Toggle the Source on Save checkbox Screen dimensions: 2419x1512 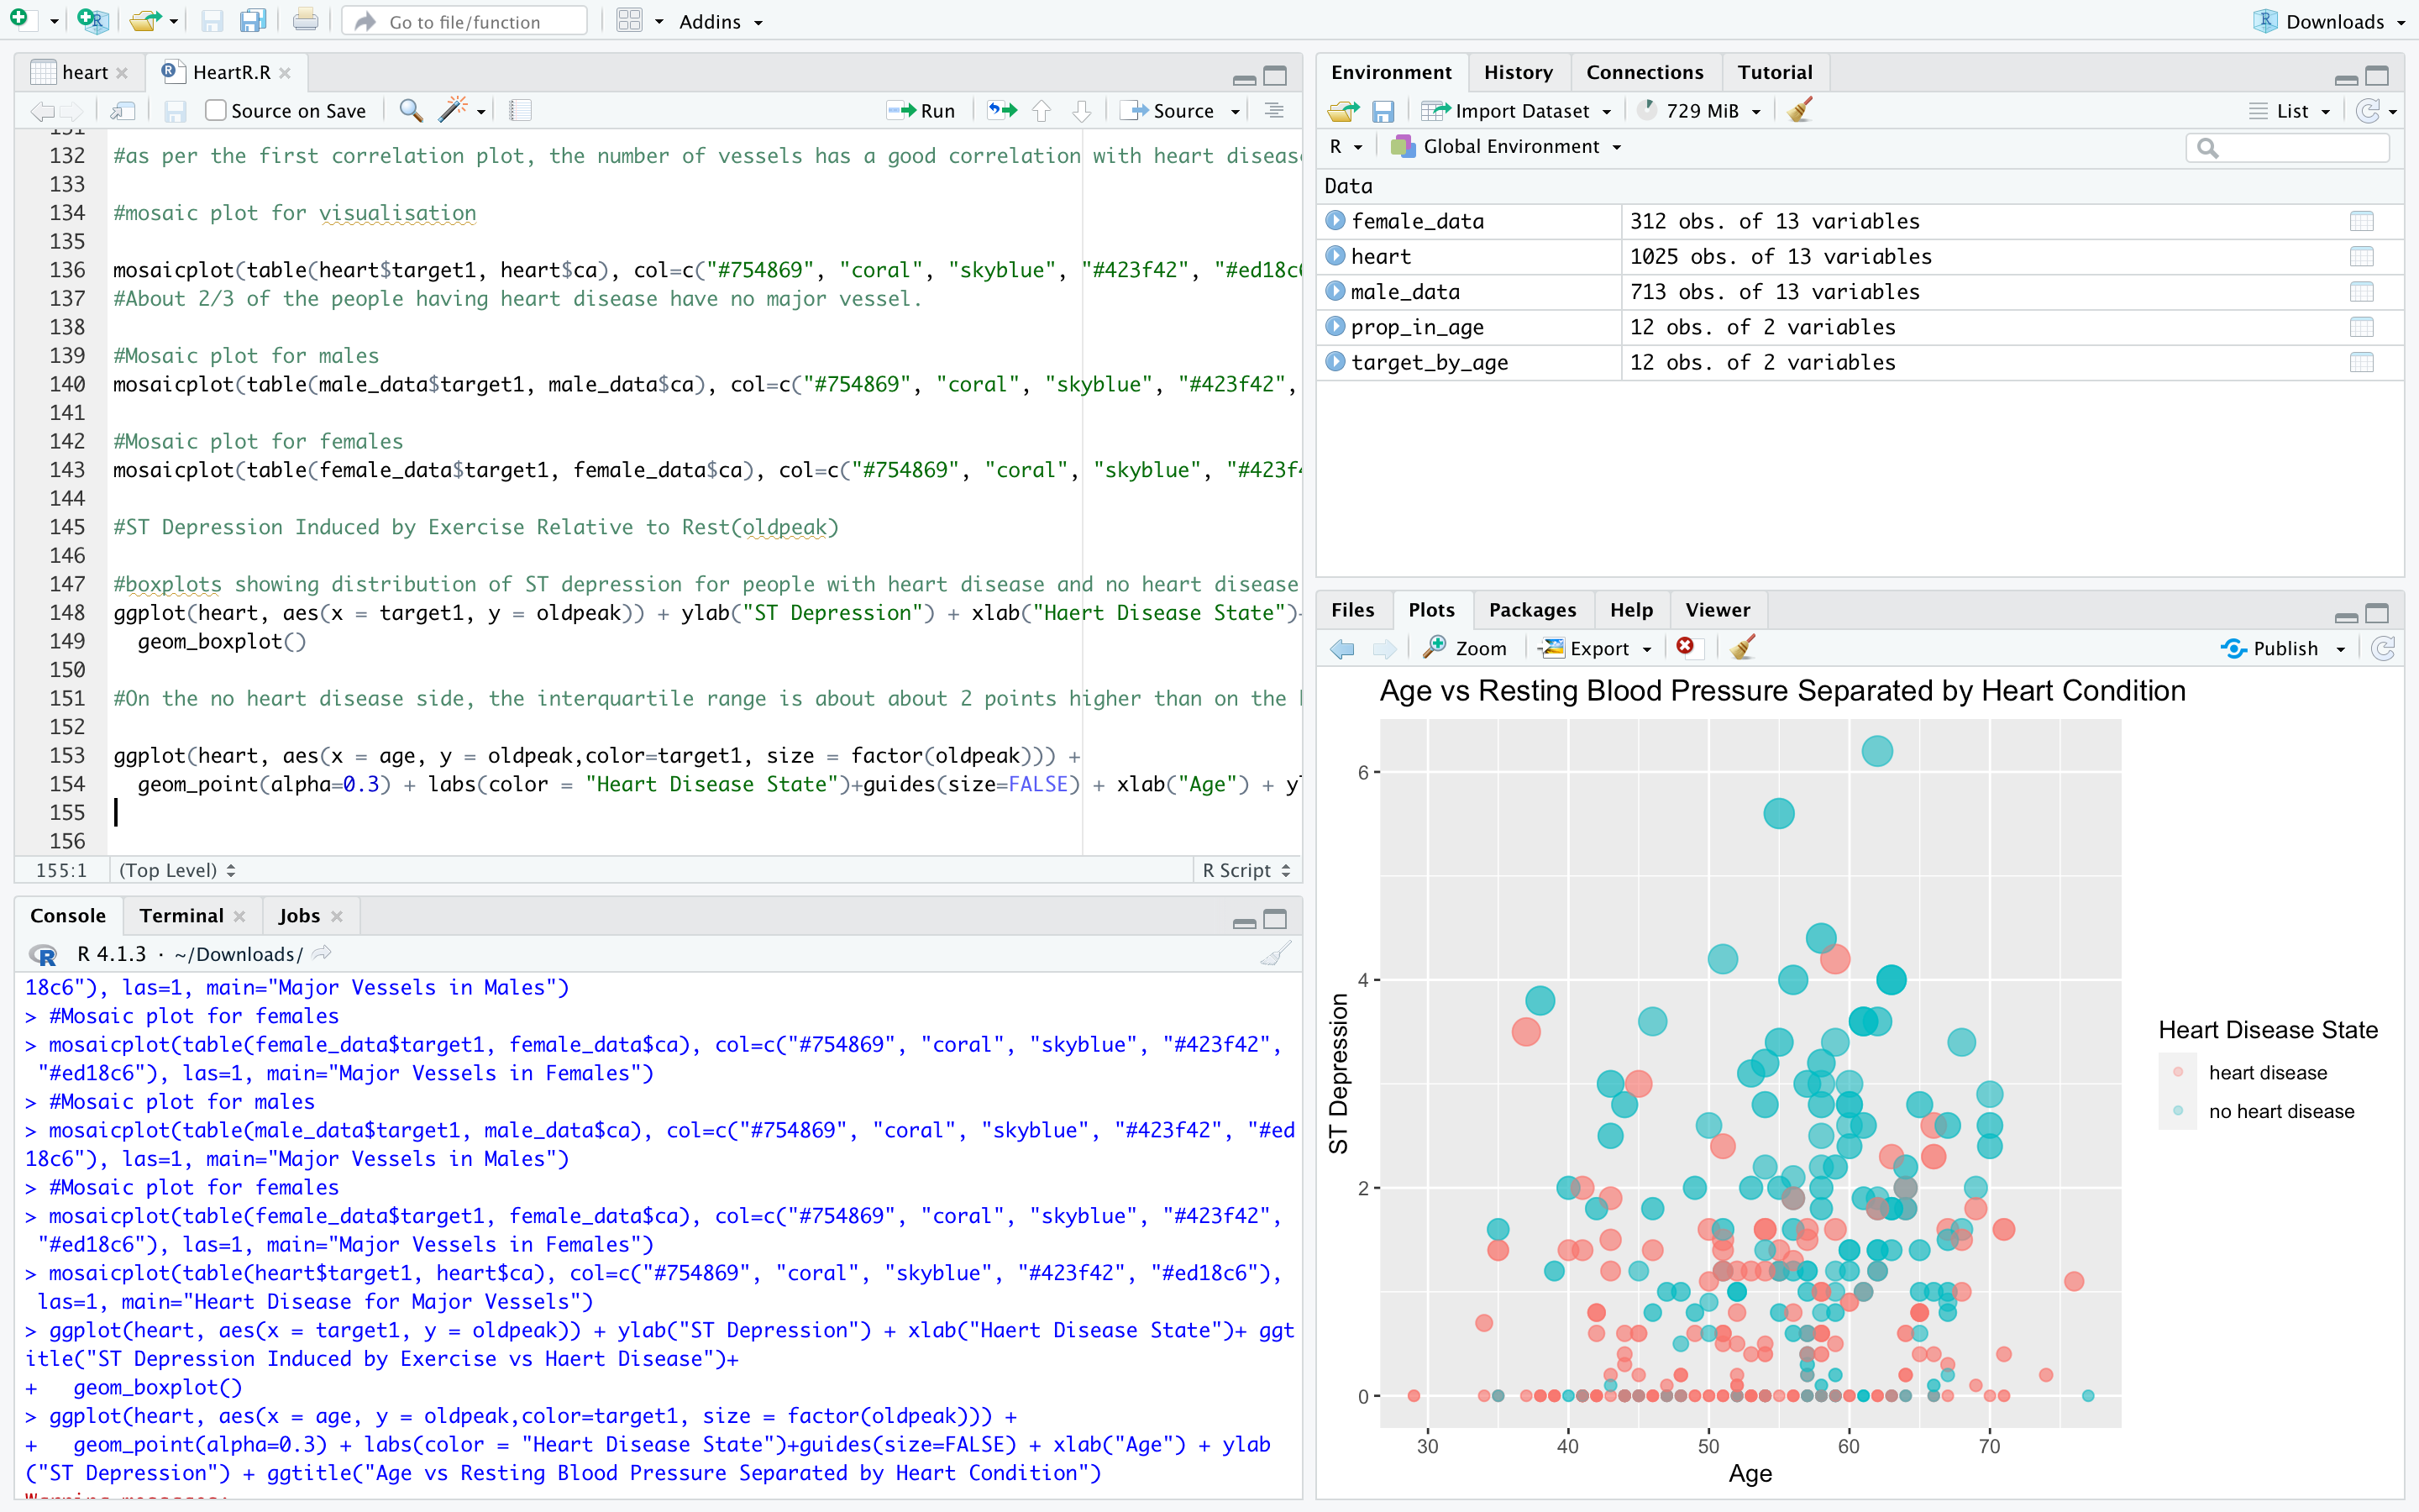point(215,111)
